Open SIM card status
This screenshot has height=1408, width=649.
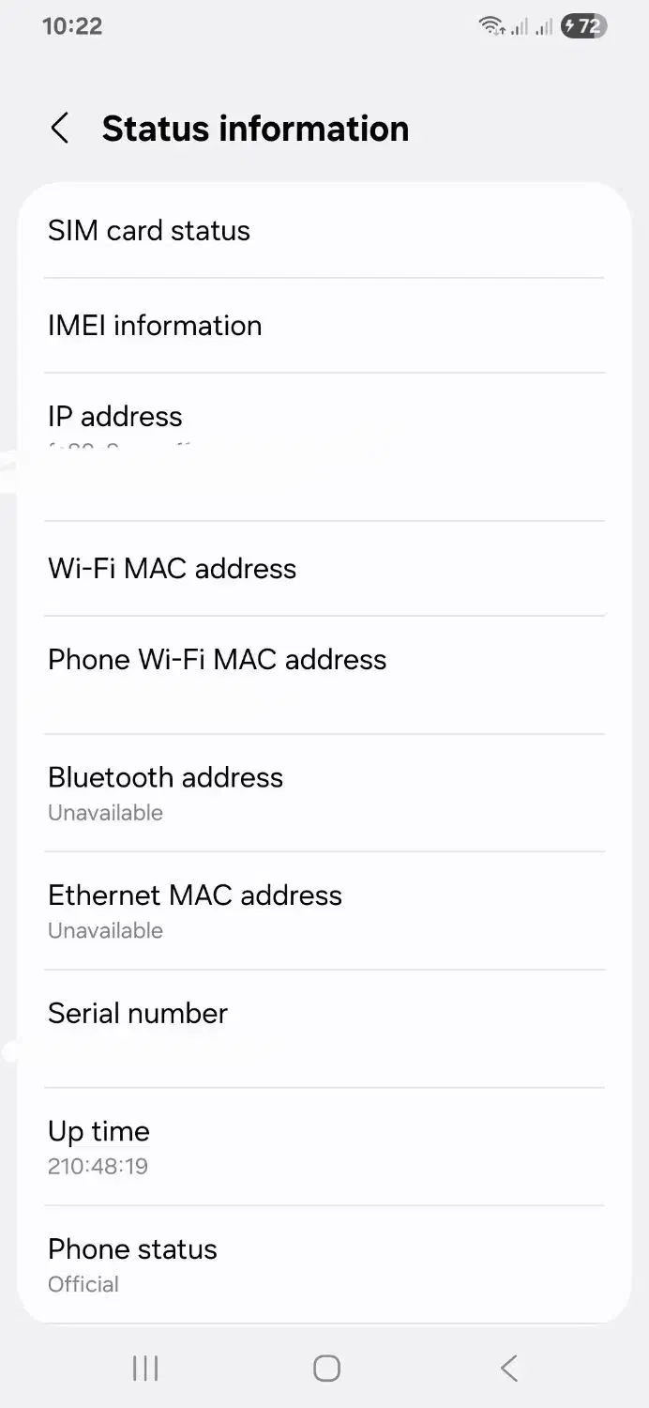[x=324, y=231]
